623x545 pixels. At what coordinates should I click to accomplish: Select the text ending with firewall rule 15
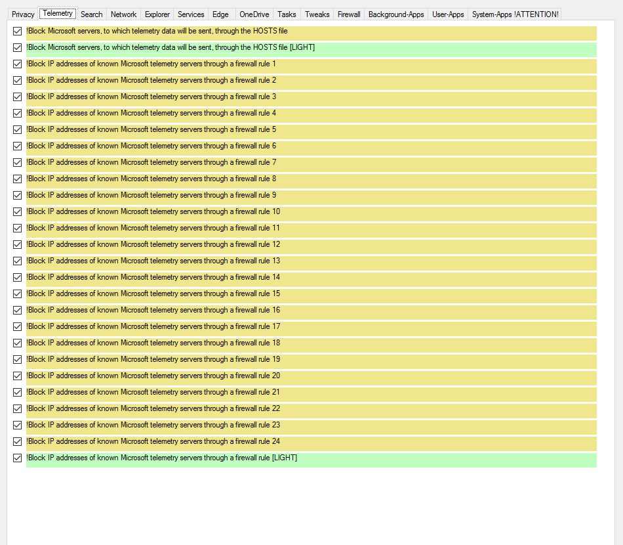coord(153,294)
